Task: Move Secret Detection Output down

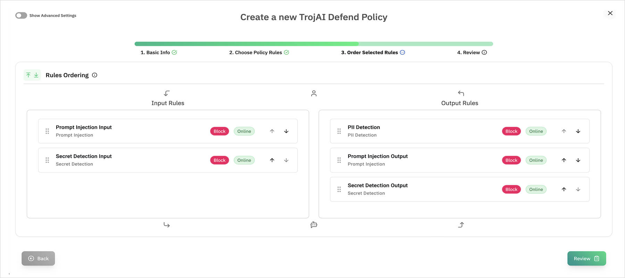Action: (578, 189)
